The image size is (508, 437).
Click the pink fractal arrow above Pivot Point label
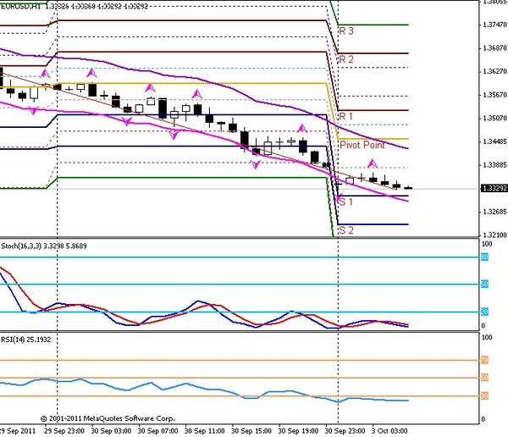click(301, 129)
